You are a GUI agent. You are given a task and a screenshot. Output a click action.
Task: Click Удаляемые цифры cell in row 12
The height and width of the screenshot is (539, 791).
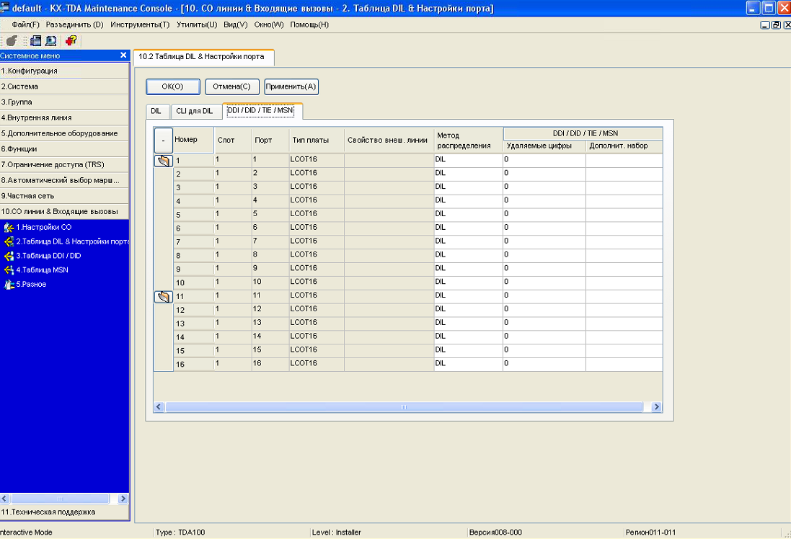[x=544, y=310]
